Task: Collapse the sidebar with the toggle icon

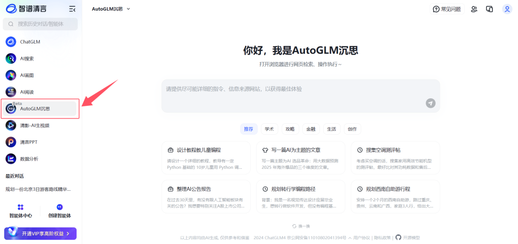Action: 72,9
